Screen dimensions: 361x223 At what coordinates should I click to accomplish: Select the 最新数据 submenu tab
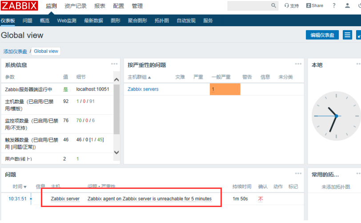(93, 20)
